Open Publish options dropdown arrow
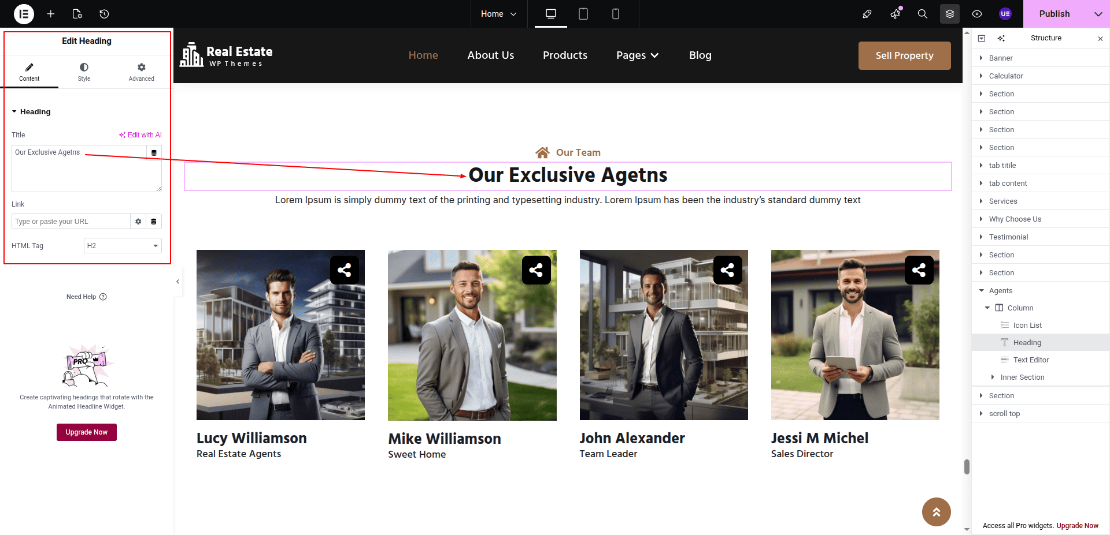The image size is (1110, 535). (x=1098, y=14)
